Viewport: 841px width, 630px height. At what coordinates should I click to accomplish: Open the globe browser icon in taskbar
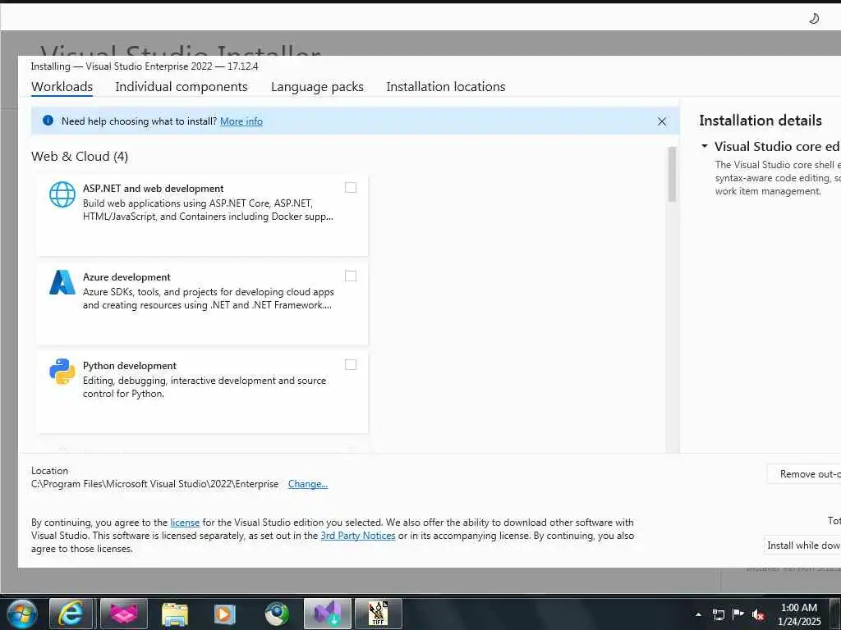point(277,614)
